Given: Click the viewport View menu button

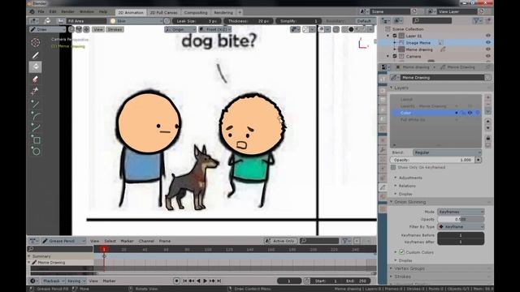Looking at the screenshot, I should click(97, 29).
